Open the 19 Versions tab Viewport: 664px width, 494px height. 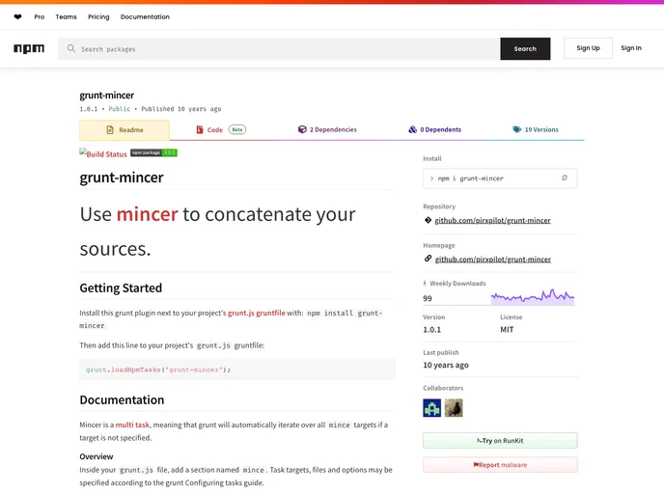click(x=536, y=129)
